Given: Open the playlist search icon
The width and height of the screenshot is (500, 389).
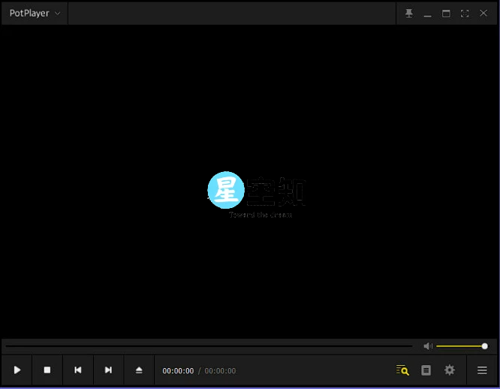Looking at the screenshot, I should (402, 370).
